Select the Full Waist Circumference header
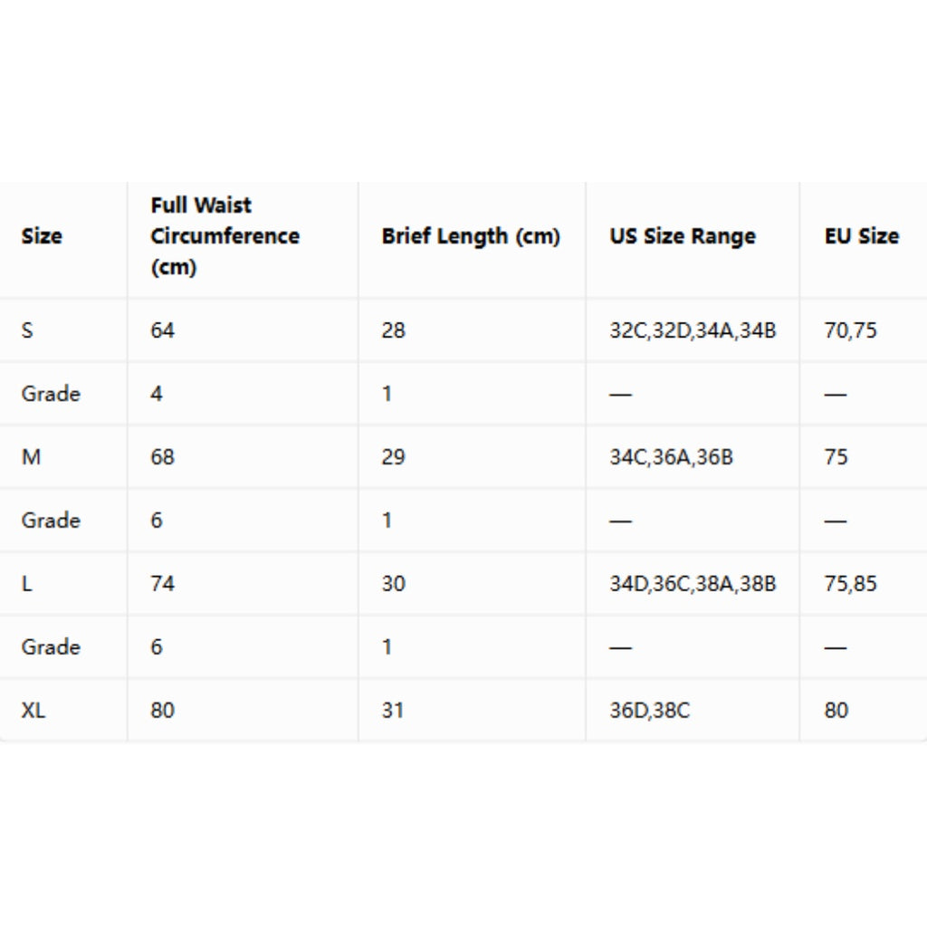The height and width of the screenshot is (927, 927). pyautogui.click(x=225, y=236)
